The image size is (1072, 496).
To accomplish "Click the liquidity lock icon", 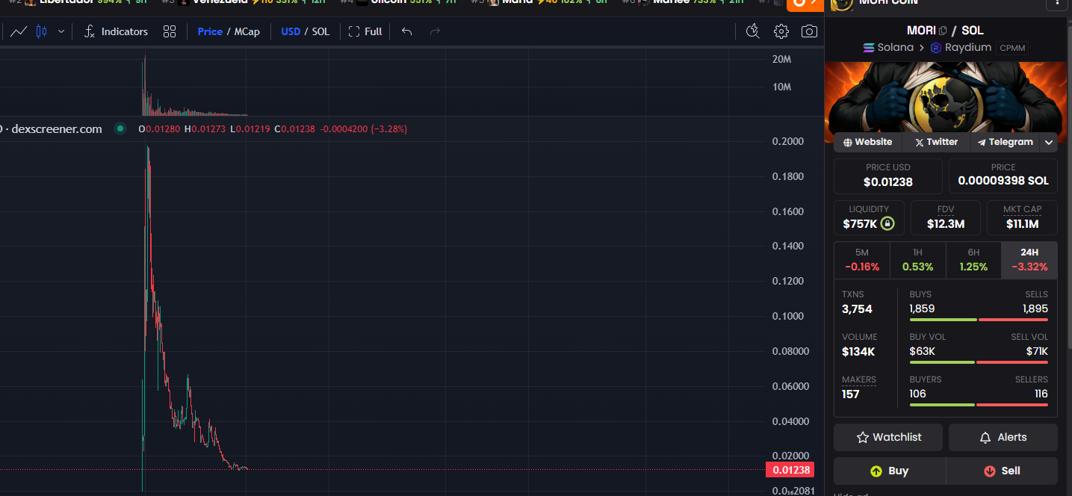I will coord(887,223).
